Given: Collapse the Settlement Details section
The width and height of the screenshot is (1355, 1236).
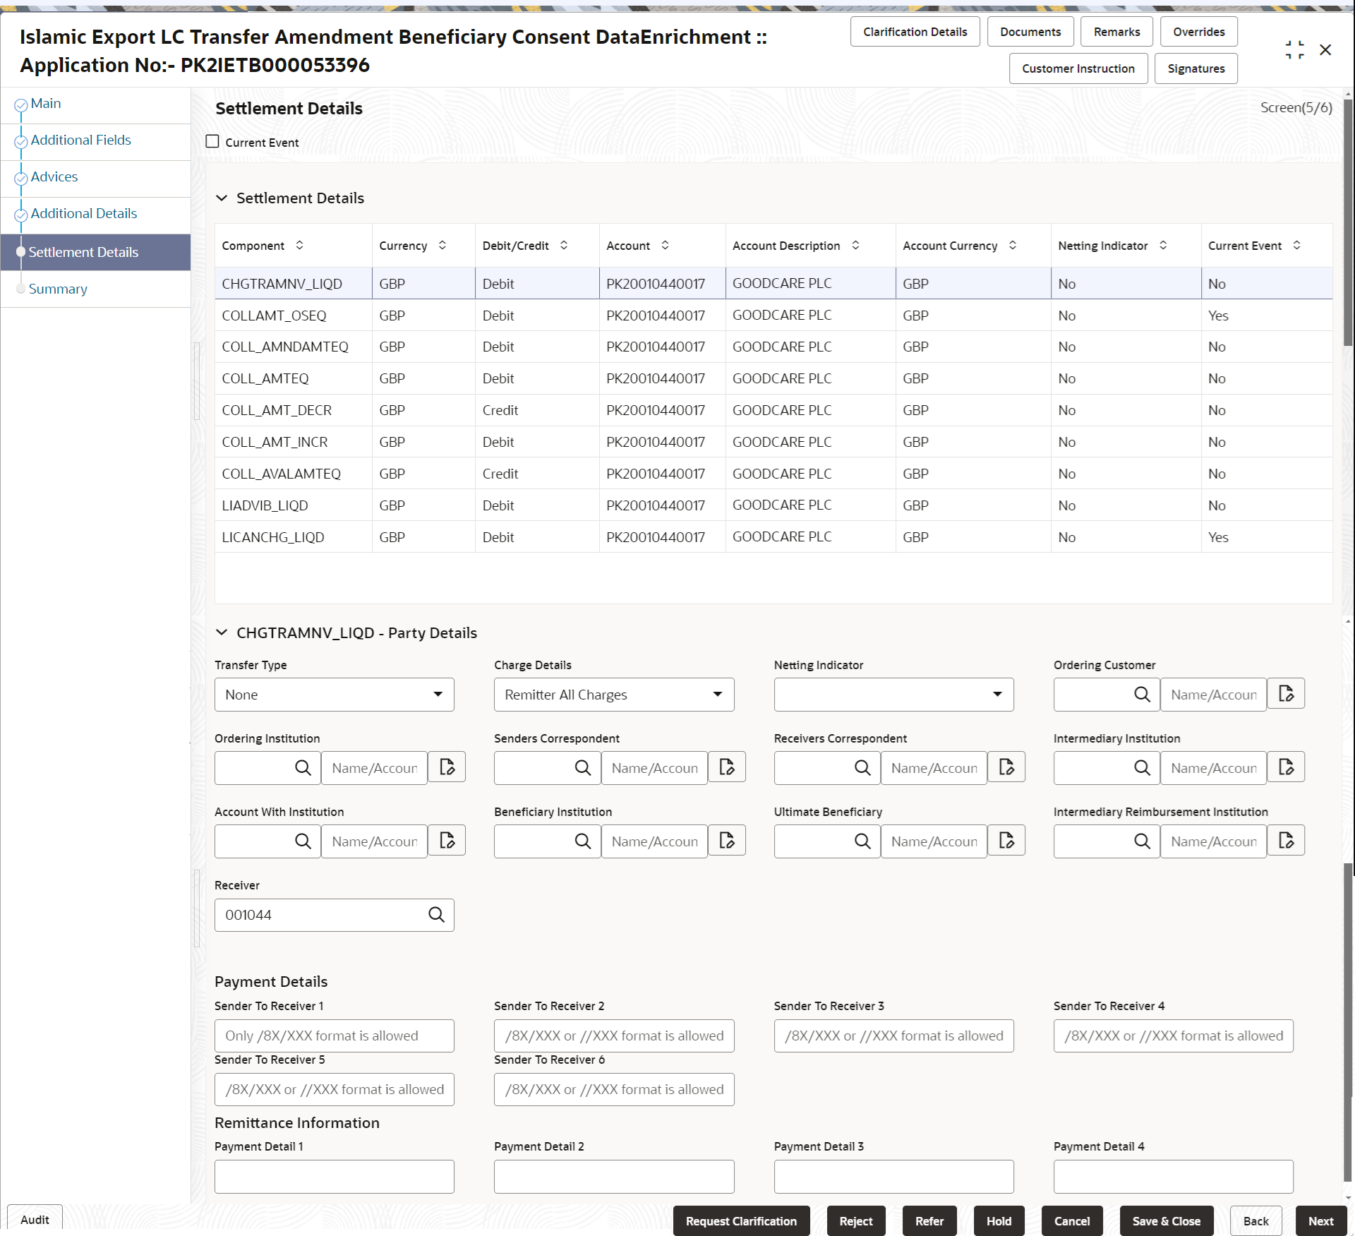Looking at the screenshot, I should coord(222,198).
